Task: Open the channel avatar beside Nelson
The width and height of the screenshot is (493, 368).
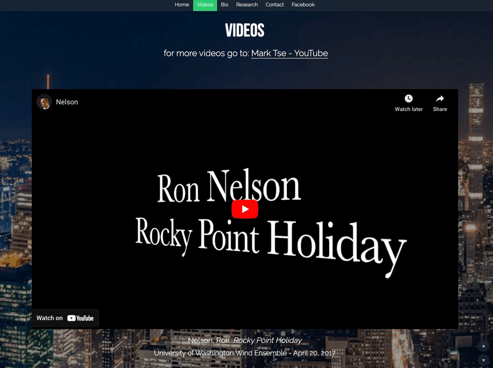Action: click(44, 102)
